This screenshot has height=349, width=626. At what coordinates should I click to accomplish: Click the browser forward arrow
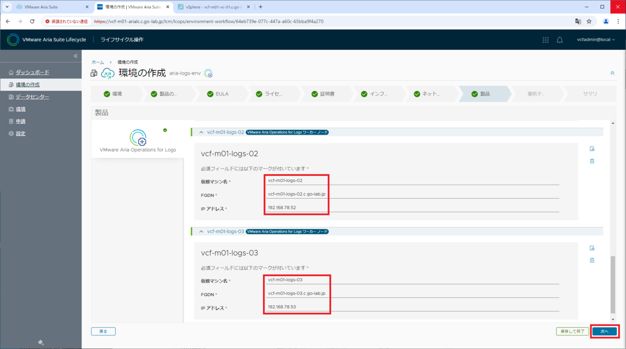point(20,21)
